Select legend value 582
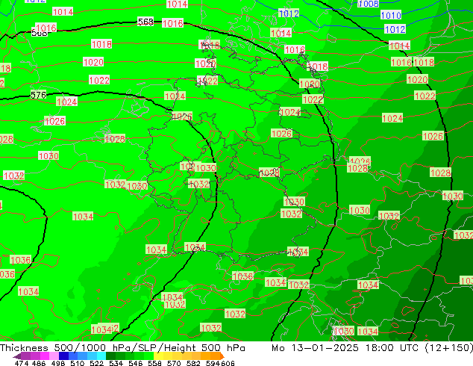Image resolution: width=473 pixels, height=366 pixels. pyautogui.click(x=193, y=363)
